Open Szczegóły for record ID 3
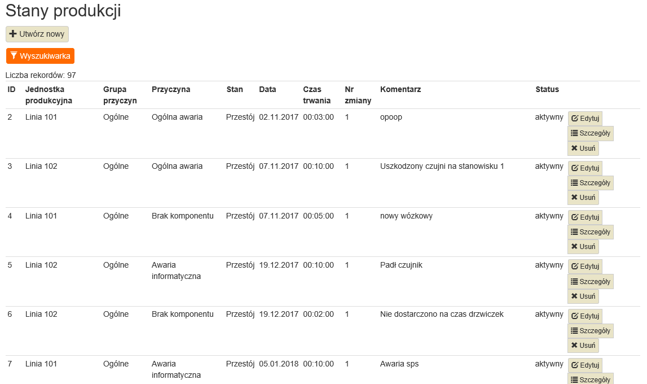The width and height of the screenshot is (647, 384). (x=591, y=183)
